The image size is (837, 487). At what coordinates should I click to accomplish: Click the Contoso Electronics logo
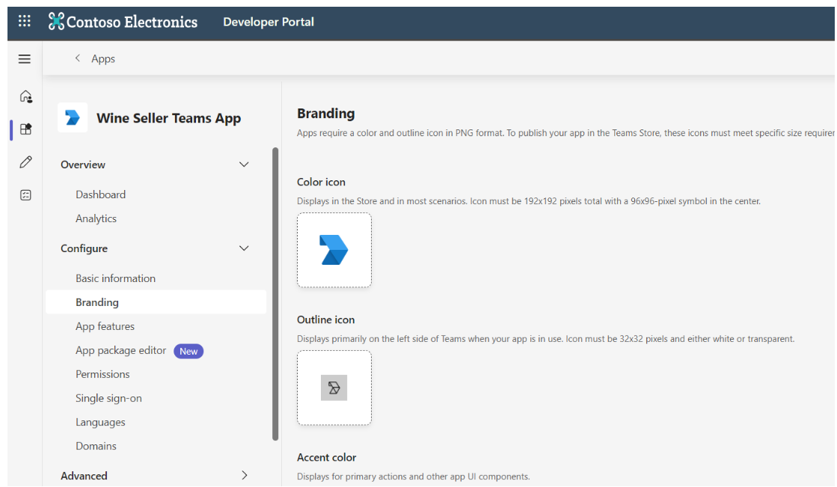(123, 22)
